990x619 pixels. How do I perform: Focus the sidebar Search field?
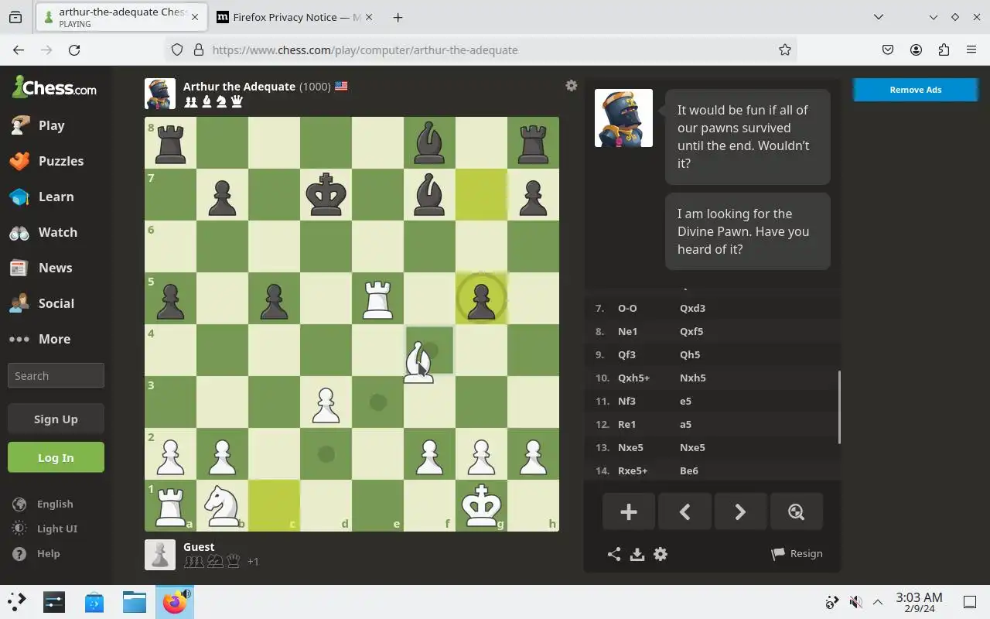click(x=56, y=375)
